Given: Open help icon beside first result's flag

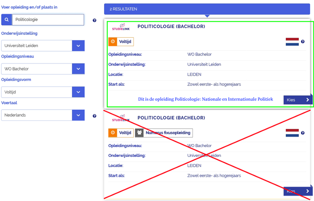Looking at the screenshot, I should [303, 41].
